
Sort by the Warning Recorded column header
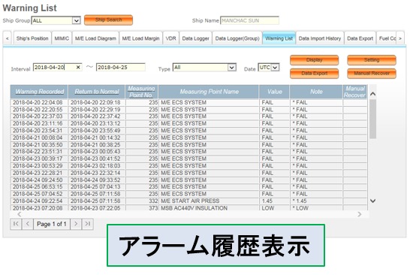(40, 92)
